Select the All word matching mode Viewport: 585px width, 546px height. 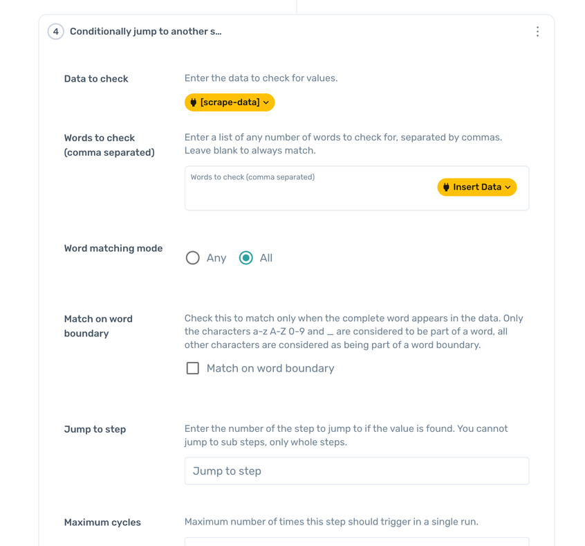[246, 258]
